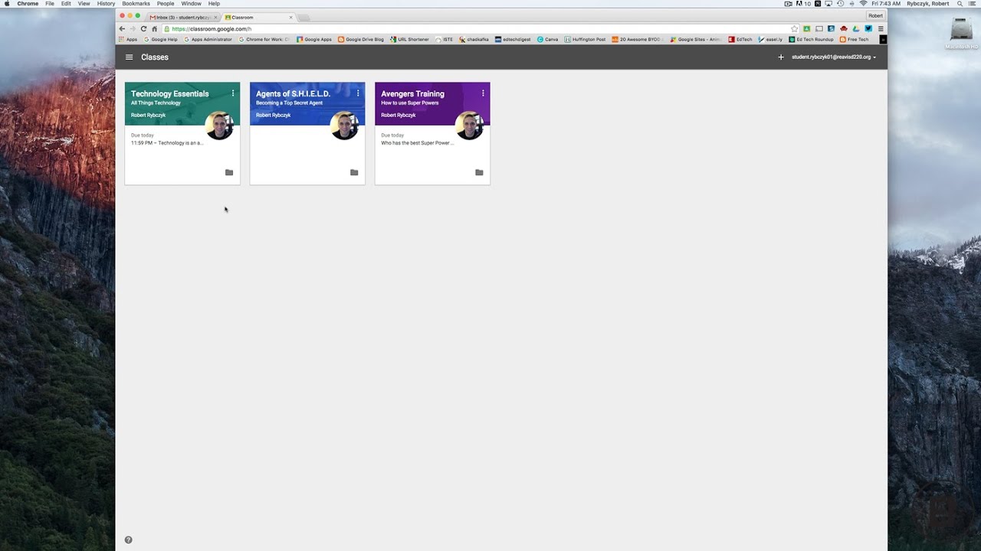Open the Edit menu
The image size is (981, 551).
[66, 4]
